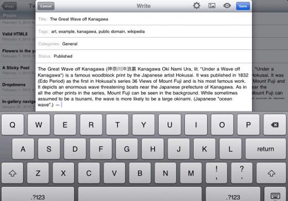Tap the right shift arrow key
The width and height of the screenshot is (288, 201).
(x=271, y=173)
